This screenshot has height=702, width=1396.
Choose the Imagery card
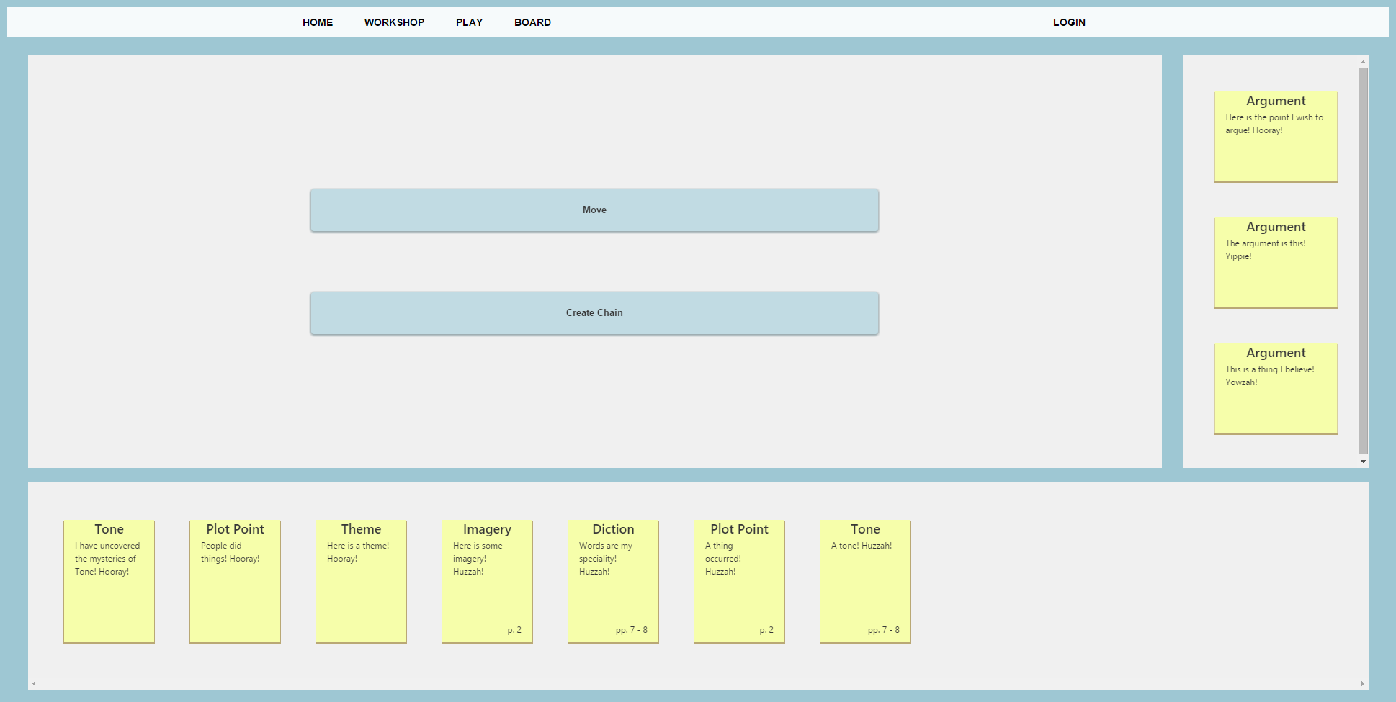pyautogui.click(x=487, y=582)
